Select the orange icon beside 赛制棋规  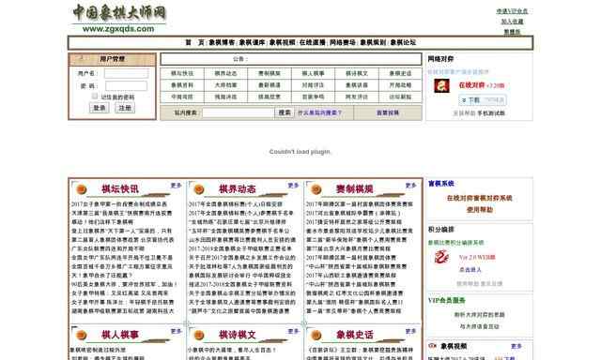pos(316,189)
